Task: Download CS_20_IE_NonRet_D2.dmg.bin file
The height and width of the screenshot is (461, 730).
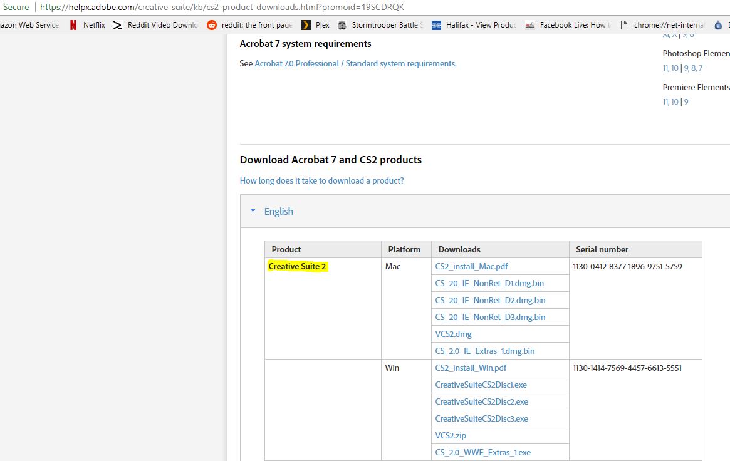Action: (x=490, y=300)
